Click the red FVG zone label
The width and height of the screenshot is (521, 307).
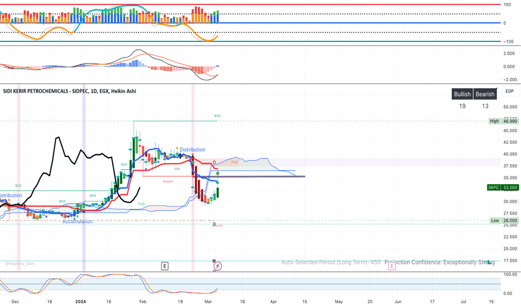pos(235,162)
